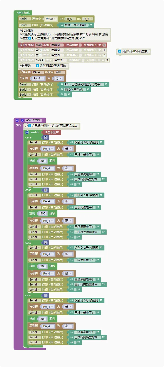This screenshot has height=367, width=164.
Task: Toggle 回复语音 checkbox on the 哪吒 block
Action: click(x=80, y=45)
